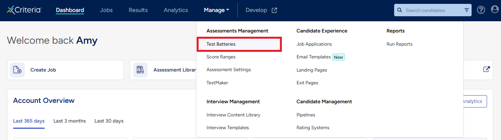Screen dimensions: 501x140
Task: Open Pipelines menu item
Action: click(306, 115)
